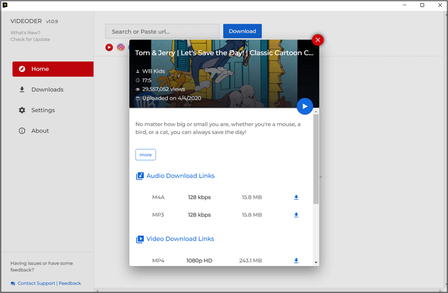Click the popup scrollbar up arrow
Image resolution: width=448 pixels, height=293 pixels.
point(316,112)
